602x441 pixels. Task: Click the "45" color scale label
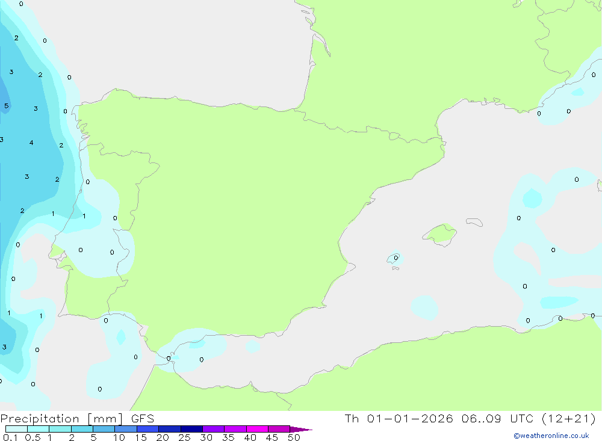(x=272, y=437)
